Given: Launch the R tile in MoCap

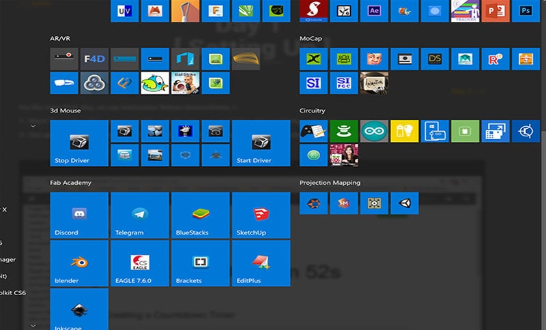Looking at the screenshot, I should pyautogui.click(x=495, y=59).
